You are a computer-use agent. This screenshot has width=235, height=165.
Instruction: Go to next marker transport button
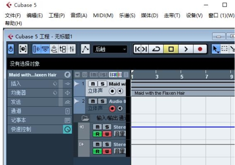[145, 49]
